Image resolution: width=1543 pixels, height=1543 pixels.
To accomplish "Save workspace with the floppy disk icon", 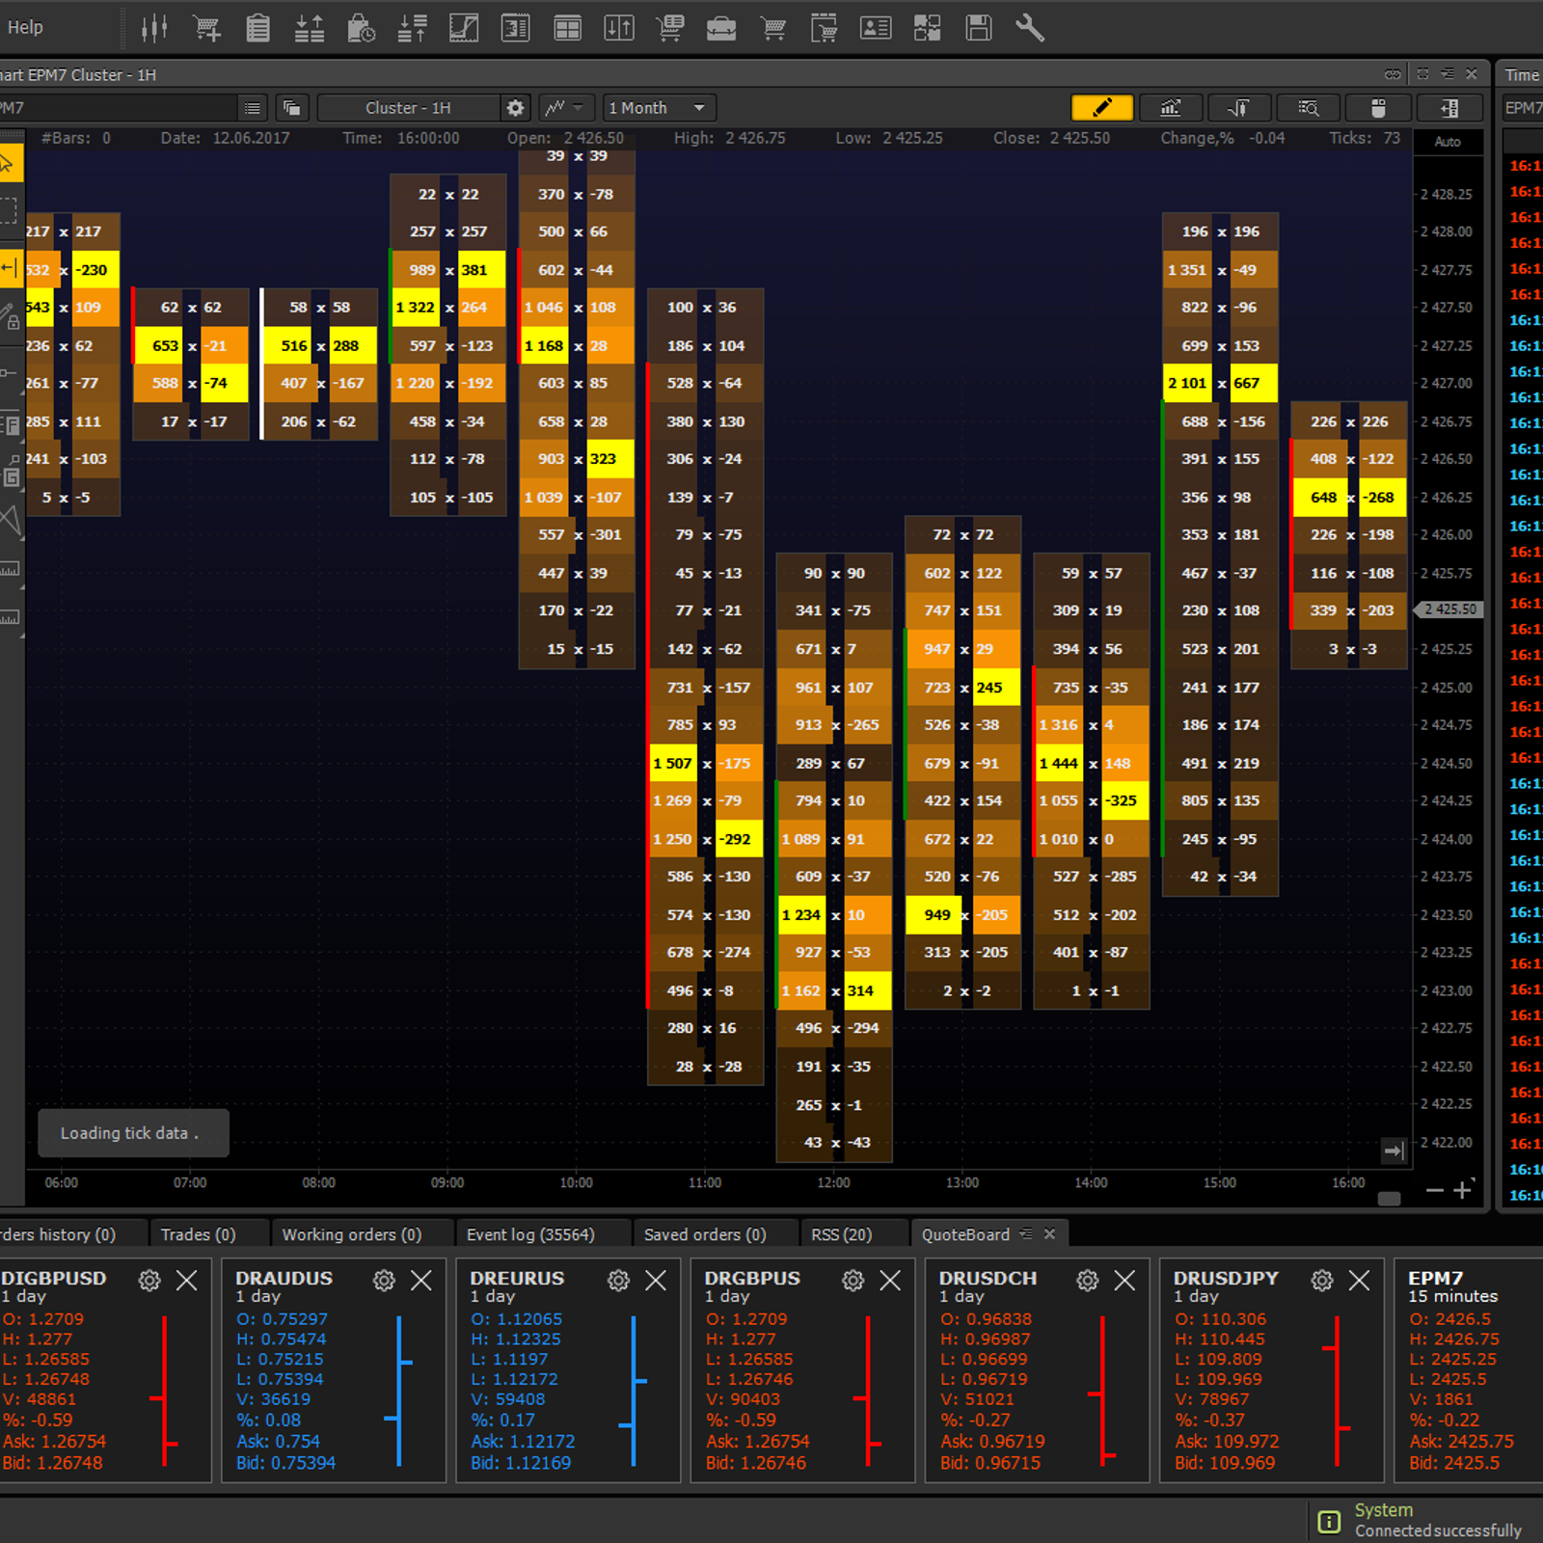I will click(x=979, y=28).
